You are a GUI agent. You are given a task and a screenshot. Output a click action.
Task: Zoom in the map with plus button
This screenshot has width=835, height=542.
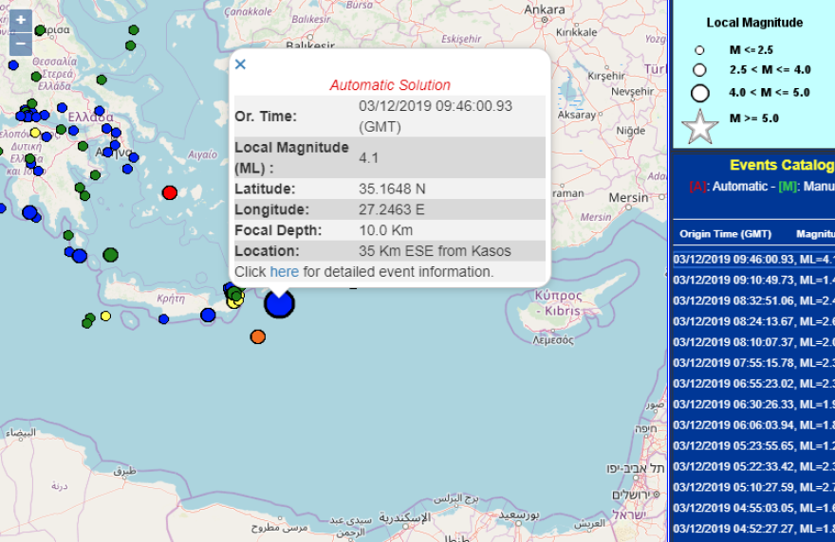[21, 20]
